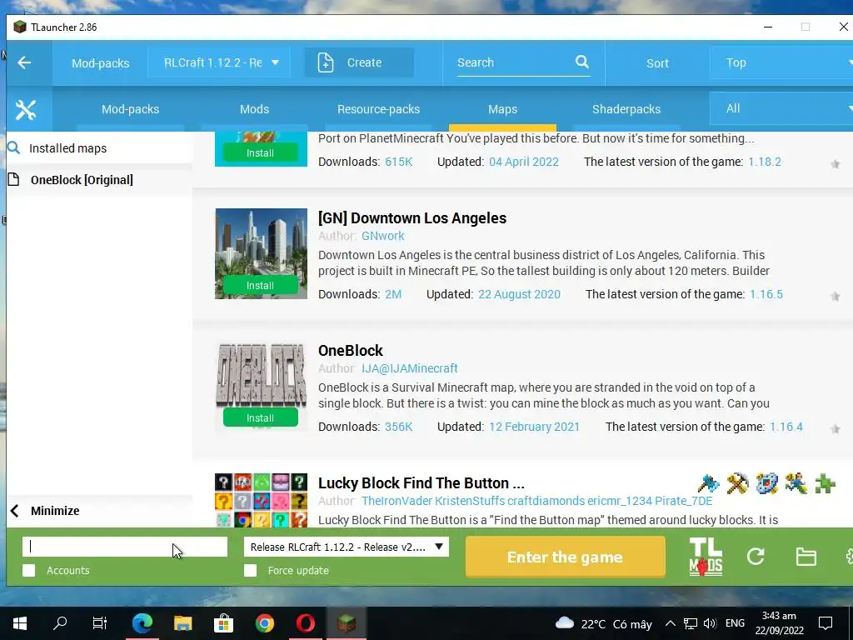
Task: Open author GNwork link
Action: [383, 236]
